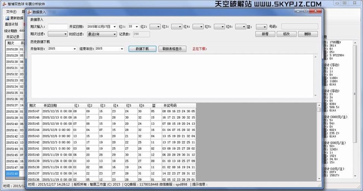Start download with 数据下载 button
This screenshot has height=191, width=363.
tap(142, 49)
